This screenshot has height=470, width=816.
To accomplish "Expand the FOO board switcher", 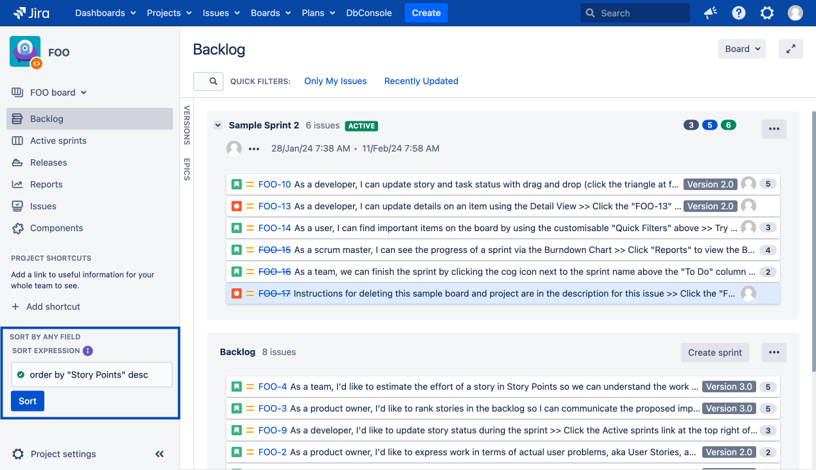I will click(x=49, y=92).
